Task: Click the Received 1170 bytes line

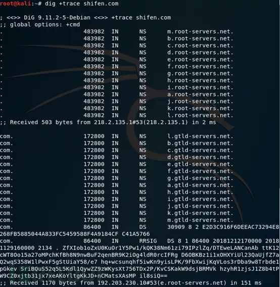Action: 131,283
